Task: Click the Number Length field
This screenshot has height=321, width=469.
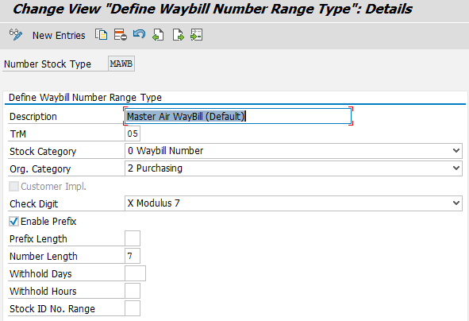Action: (133, 256)
